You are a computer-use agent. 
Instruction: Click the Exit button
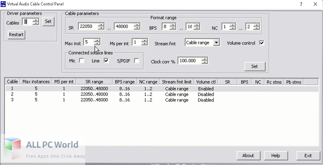(308, 155)
